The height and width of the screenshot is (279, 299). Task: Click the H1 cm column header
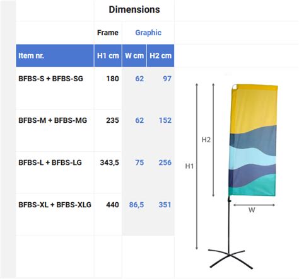[108, 55]
